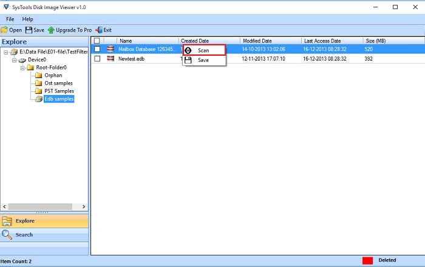Click the Save toolbar button label
This screenshot has width=425, height=267.
39,30
